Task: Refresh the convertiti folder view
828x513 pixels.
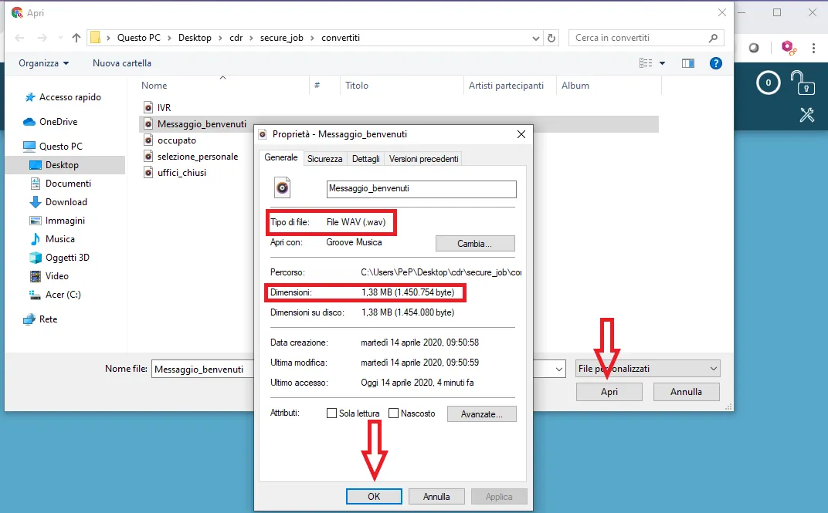Action: tap(551, 38)
